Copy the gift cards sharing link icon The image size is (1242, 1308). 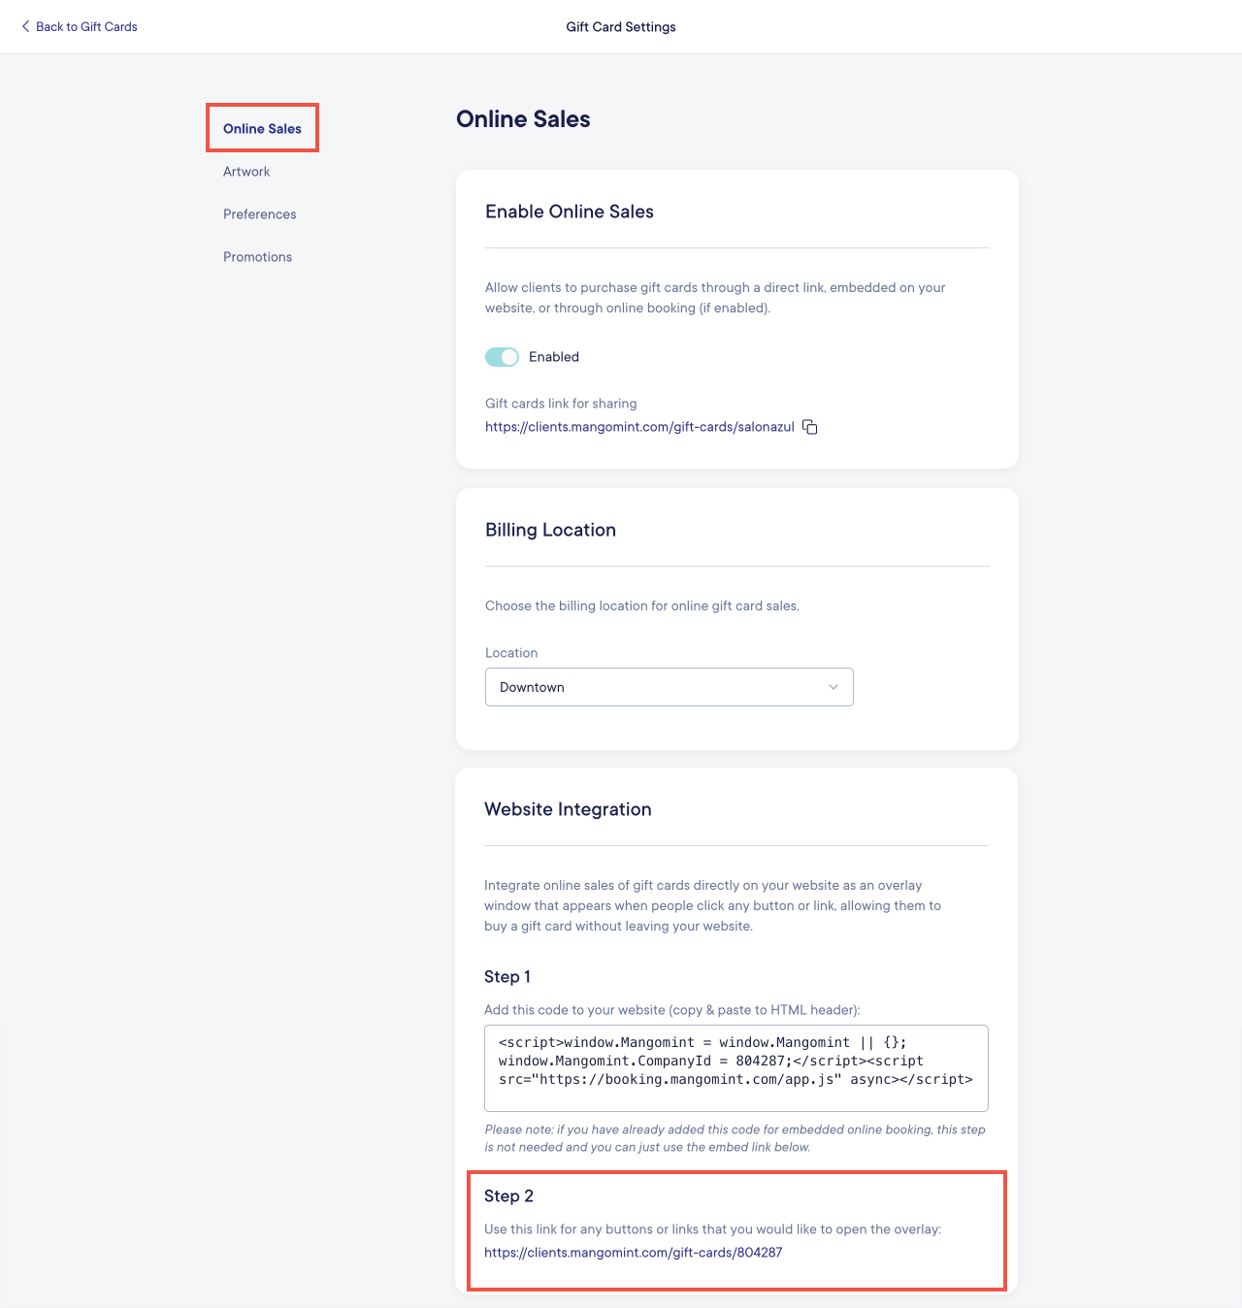pyautogui.click(x=810, y=427)
